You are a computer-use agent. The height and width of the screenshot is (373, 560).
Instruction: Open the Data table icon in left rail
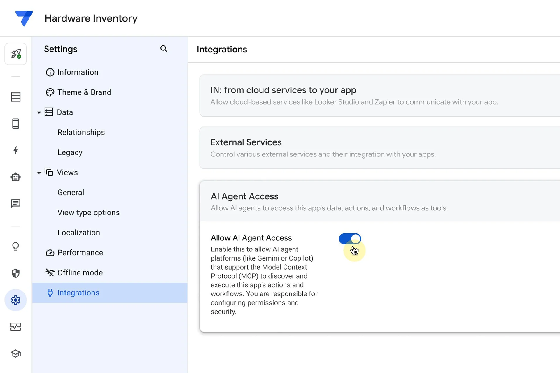16,97
